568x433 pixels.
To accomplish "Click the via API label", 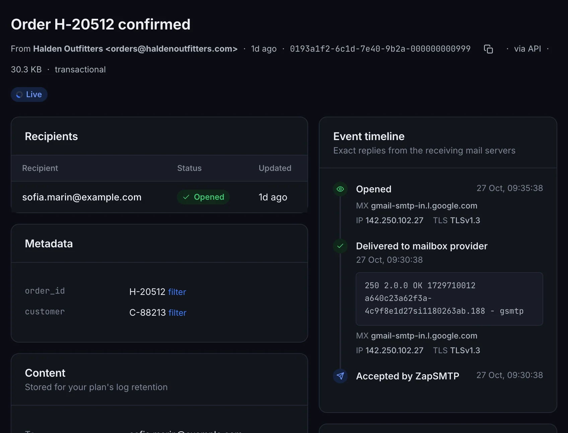I will (x=527, y=49).
